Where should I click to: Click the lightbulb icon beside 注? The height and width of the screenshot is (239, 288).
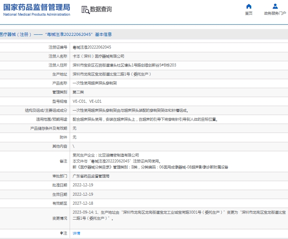click(61, 233)
